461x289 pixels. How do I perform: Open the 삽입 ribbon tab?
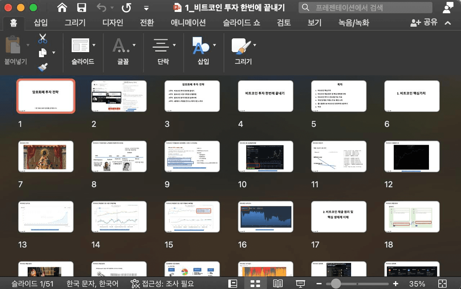41,23
